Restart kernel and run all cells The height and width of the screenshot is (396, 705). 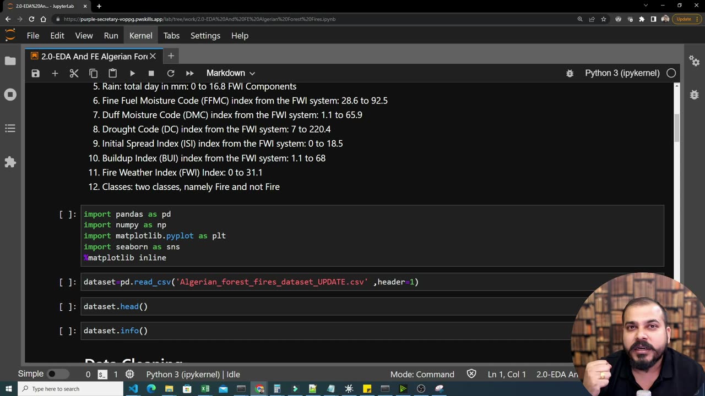pos(189,73)
